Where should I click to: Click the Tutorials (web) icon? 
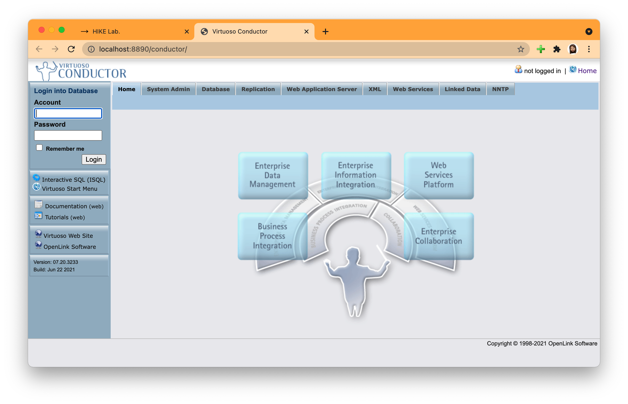point(38,215)
